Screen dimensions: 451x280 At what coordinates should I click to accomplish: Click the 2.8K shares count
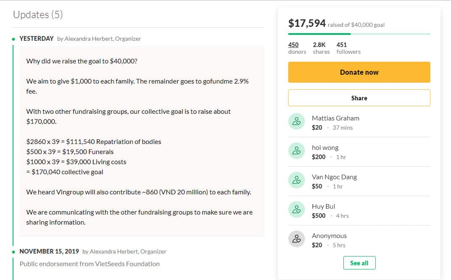pos(319,45)
